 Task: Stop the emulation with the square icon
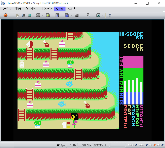click(x=30, y=15)
